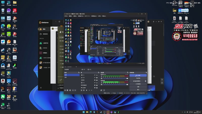Open the 编辑(E) menu in OBS
The width and height of the screenshot is (202, 114).
tap(70, 16)
